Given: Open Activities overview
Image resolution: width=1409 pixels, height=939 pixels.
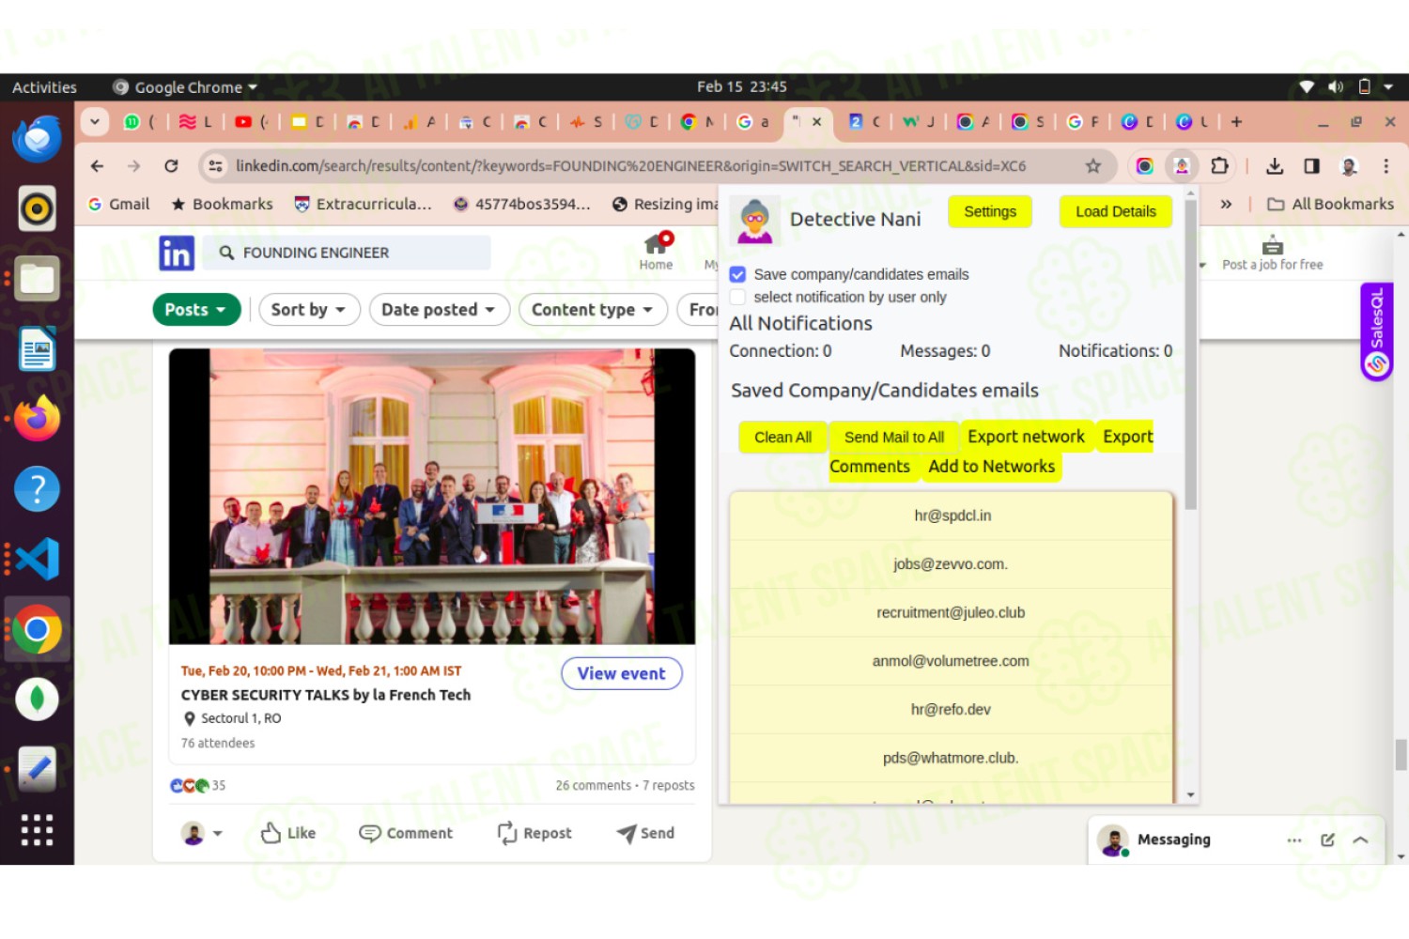Looking at the screenshot, I should pos(44,87).
